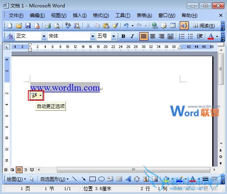Print the document with the printer icon
227x194 pixels.
tap(48, 26)
